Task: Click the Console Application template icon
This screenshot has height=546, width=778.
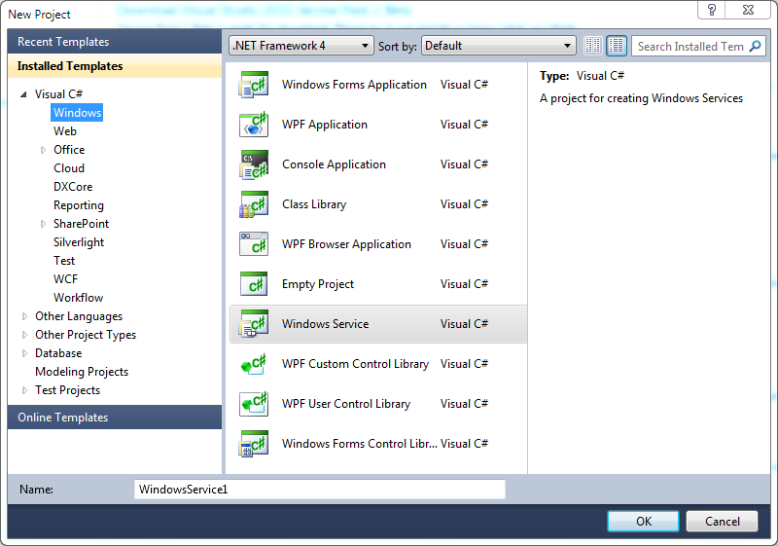Action: click(x=254, y=164)
